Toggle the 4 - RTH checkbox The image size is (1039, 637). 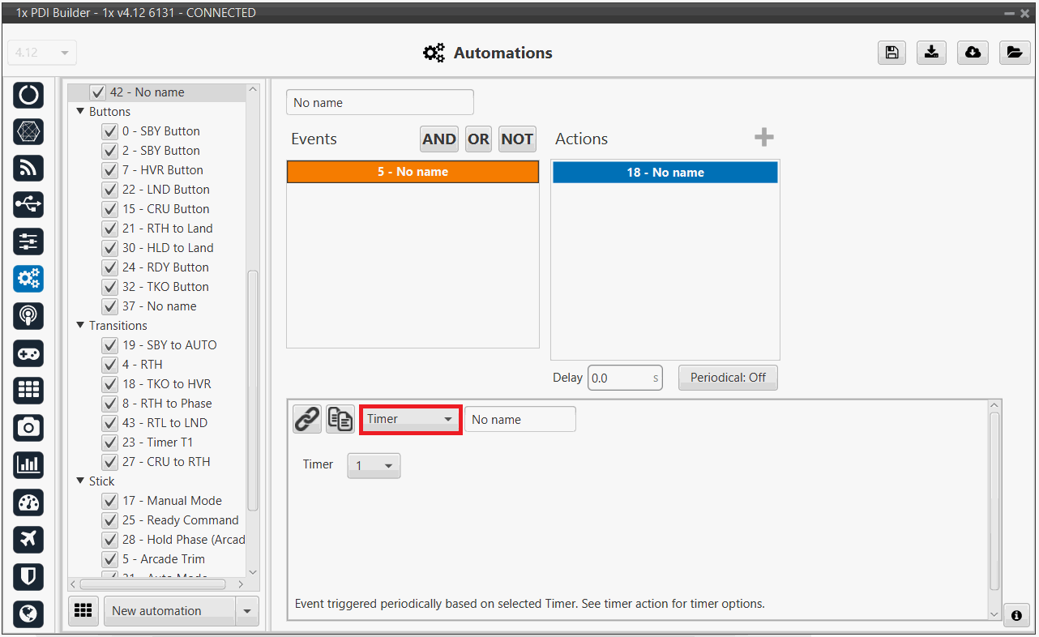(110, 365)
